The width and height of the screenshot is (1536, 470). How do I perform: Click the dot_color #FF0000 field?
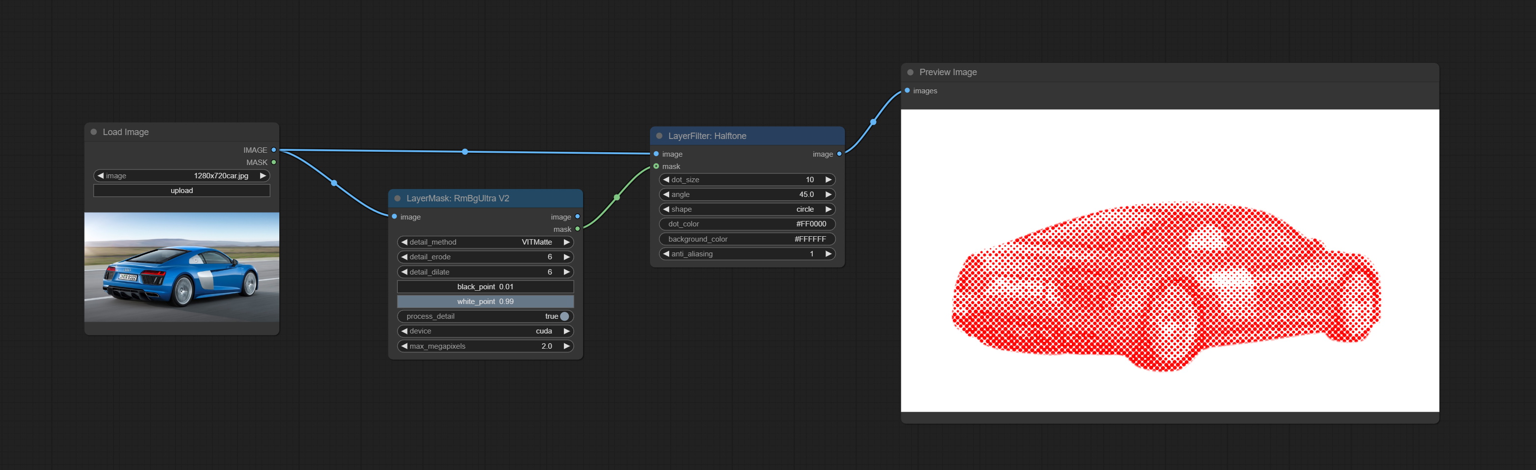coord(746,224)
